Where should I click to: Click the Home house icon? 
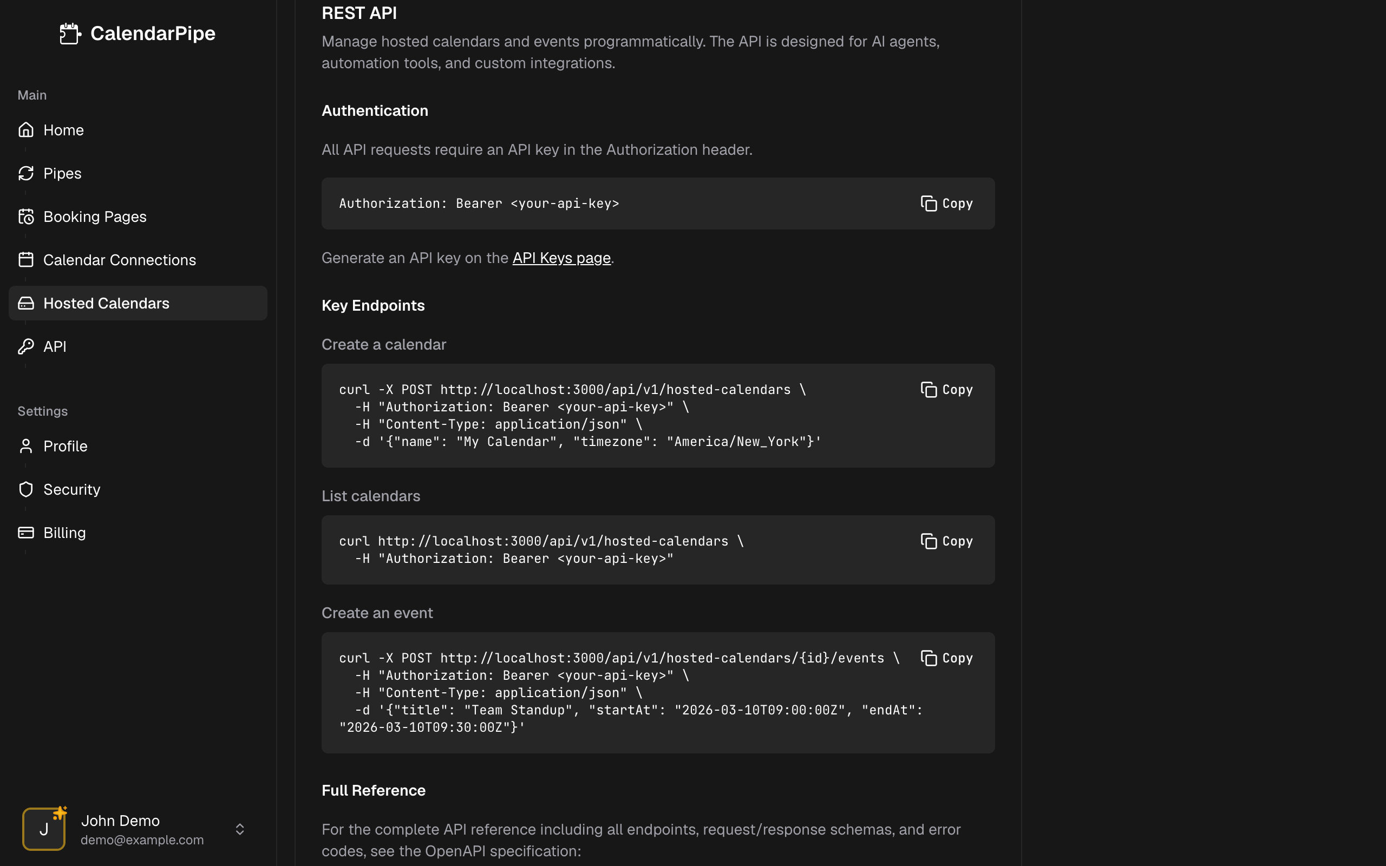pos(26,130)
